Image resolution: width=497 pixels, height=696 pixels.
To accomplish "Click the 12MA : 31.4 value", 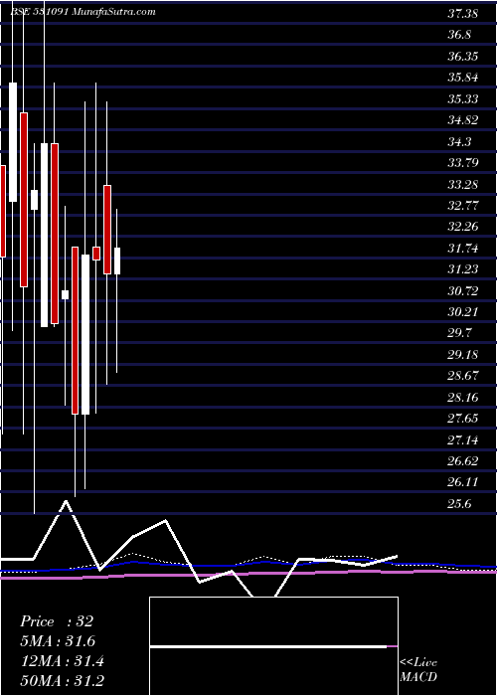I will [x=62, y=661].
